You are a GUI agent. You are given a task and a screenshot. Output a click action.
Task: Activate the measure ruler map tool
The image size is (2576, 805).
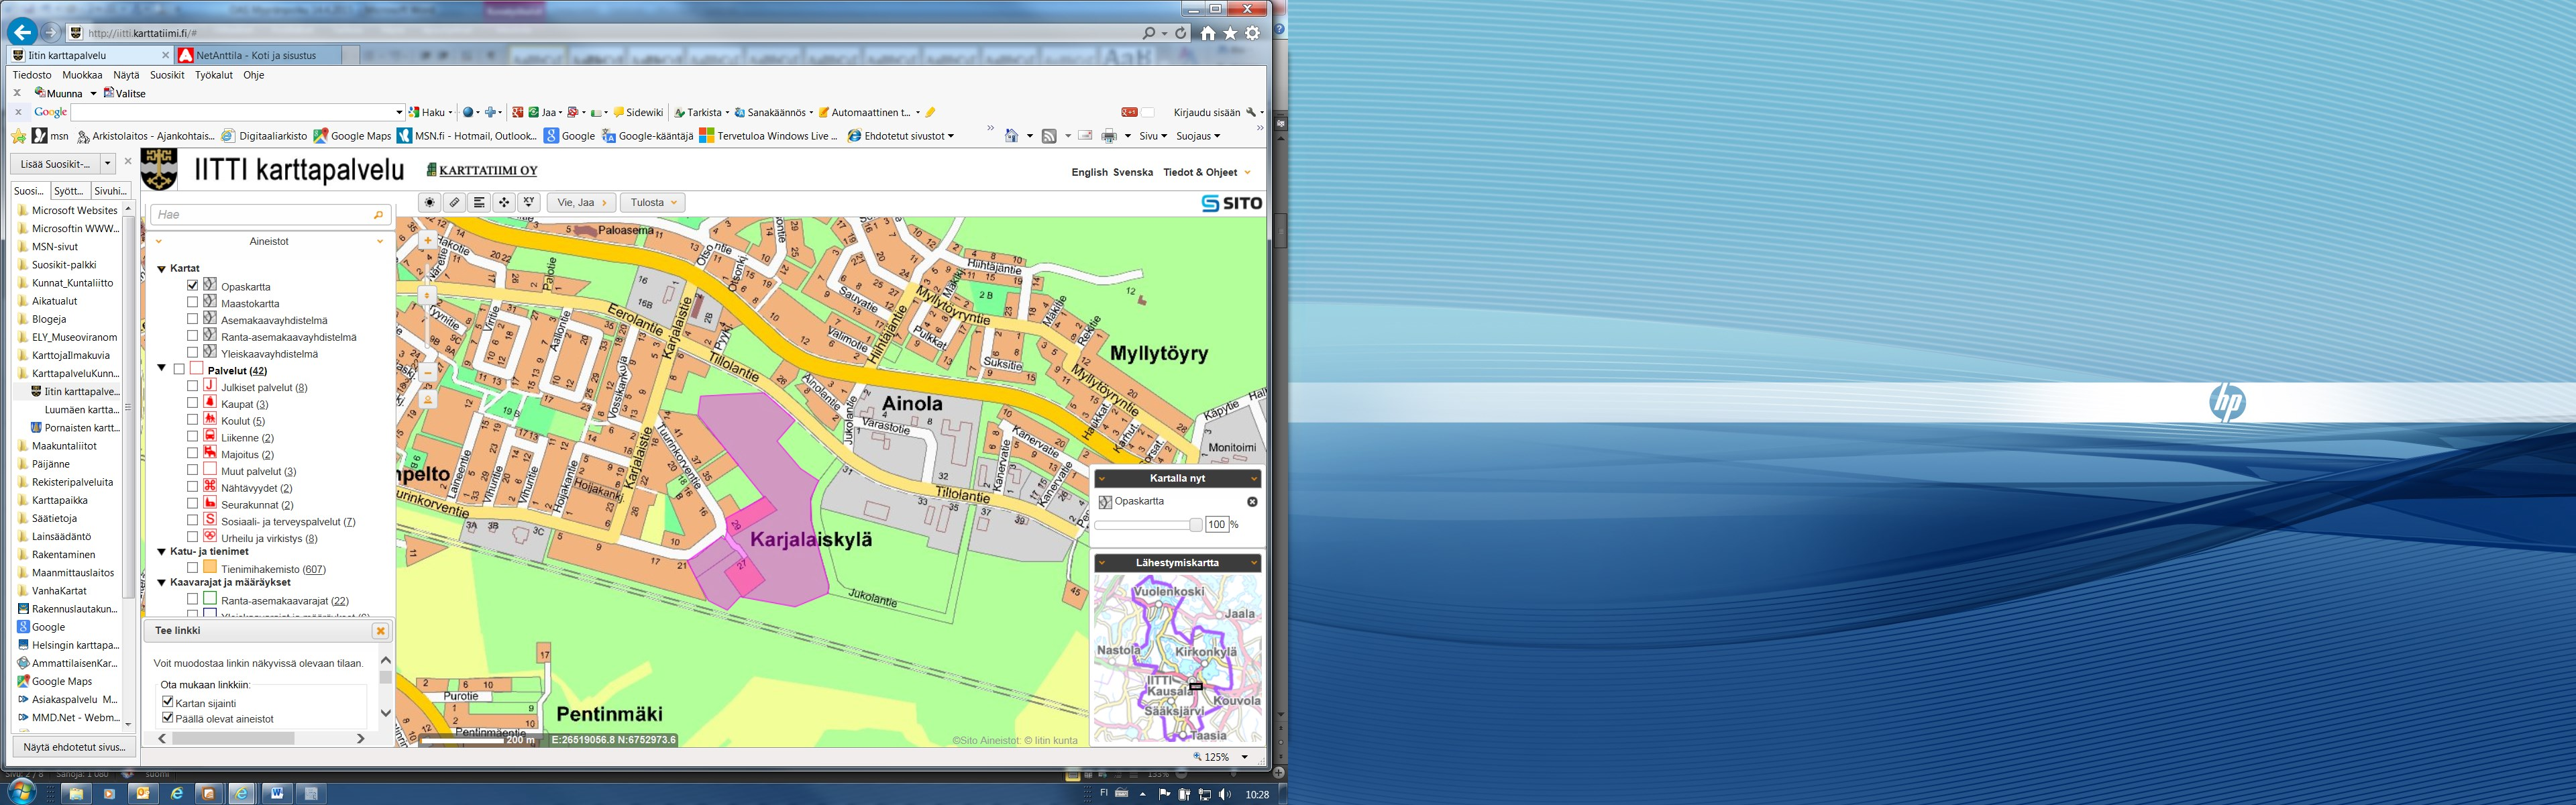[x=454, y=203]
